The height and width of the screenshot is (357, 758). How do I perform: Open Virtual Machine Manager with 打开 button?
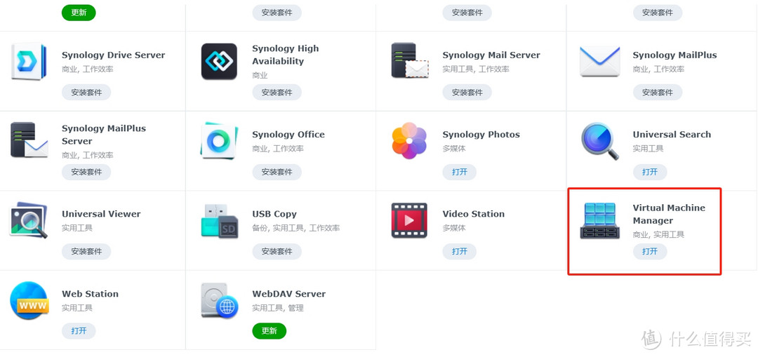tap(650, 252)
